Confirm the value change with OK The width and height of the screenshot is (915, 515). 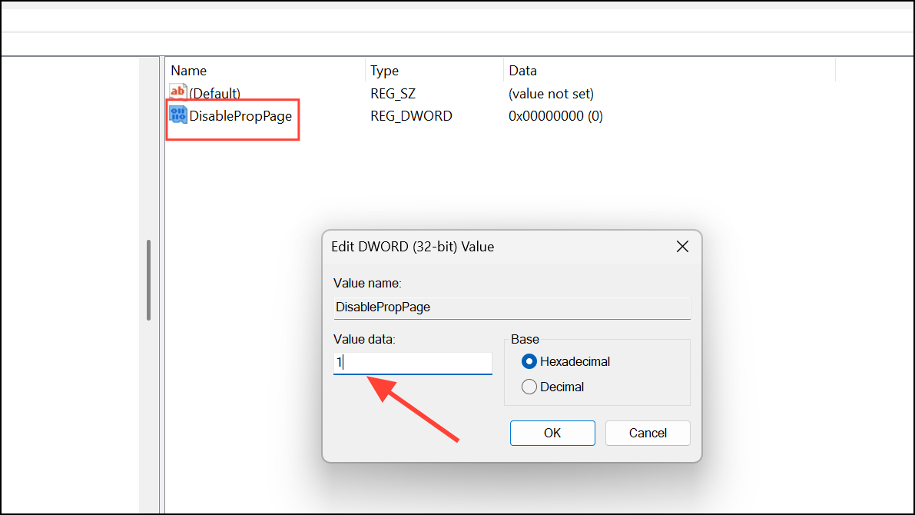tap(552, 433)
